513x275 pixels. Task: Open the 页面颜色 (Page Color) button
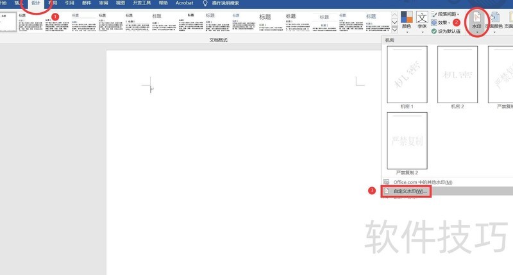pyautogui.click(x=494, y=22)
